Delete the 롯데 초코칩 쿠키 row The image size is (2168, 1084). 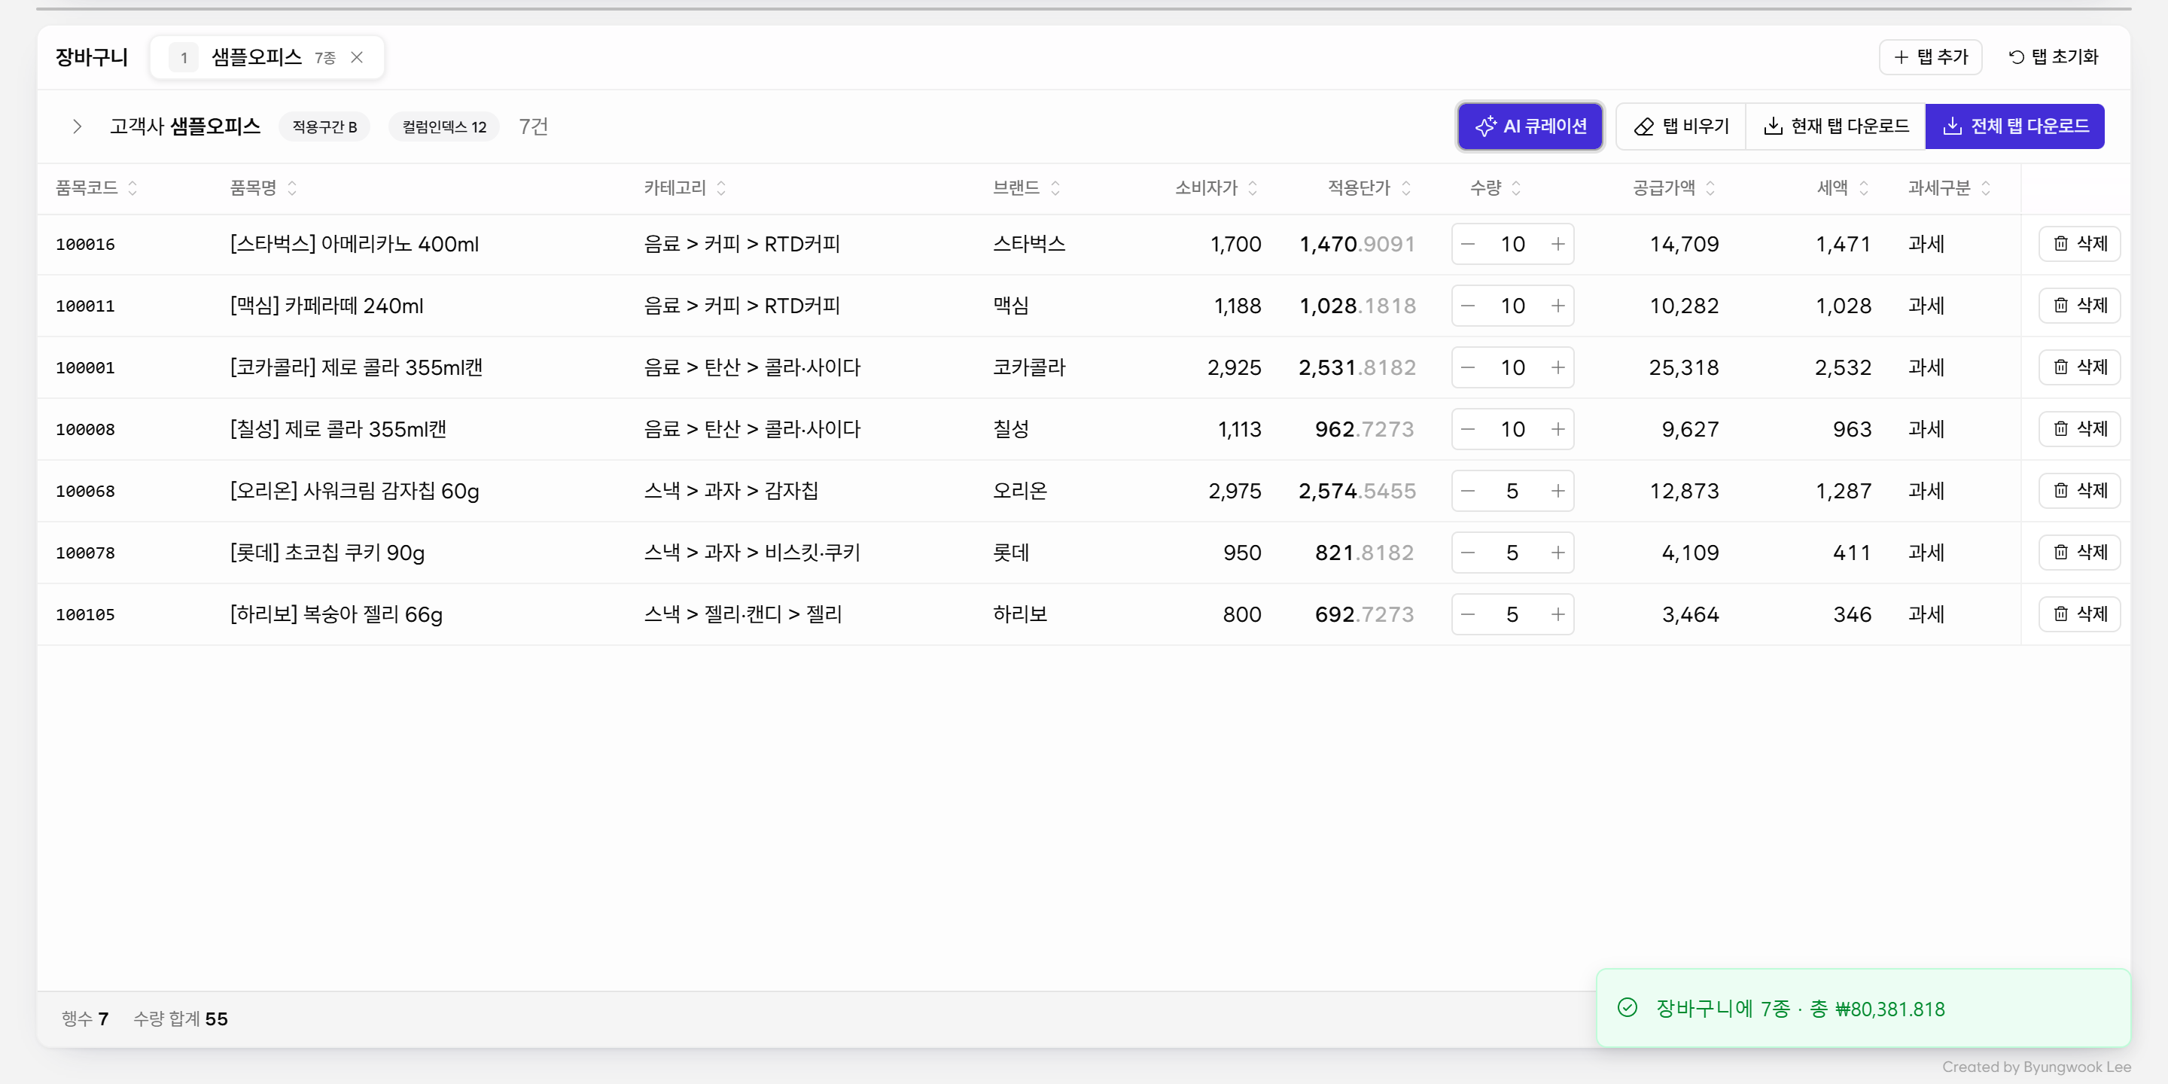click(2078, 553)
